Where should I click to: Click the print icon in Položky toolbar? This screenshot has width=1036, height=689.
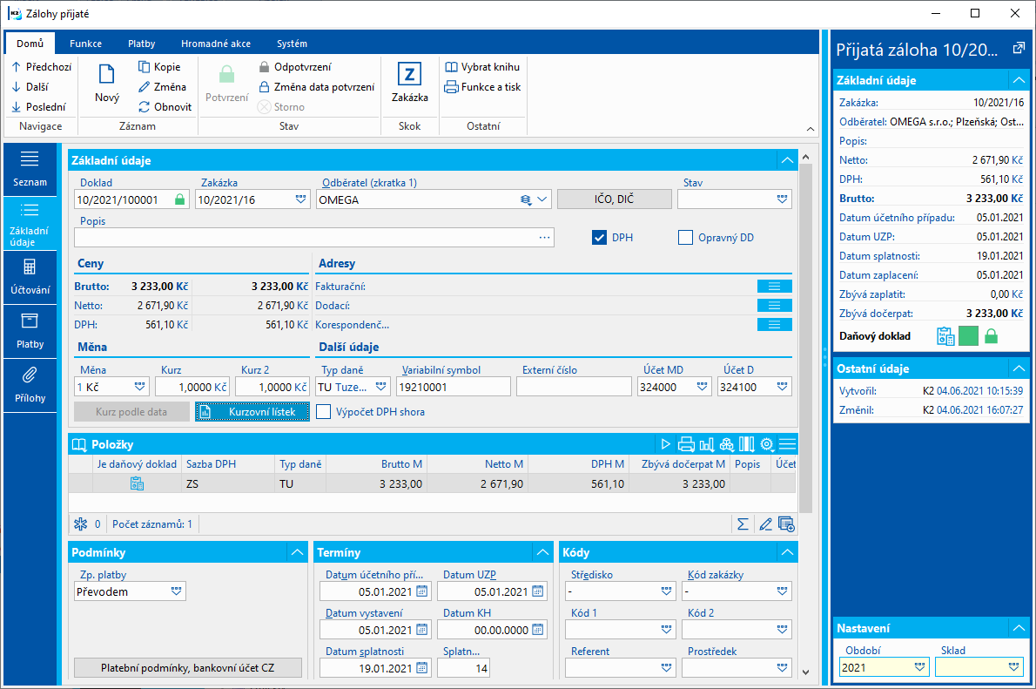(x=687, y=444)
